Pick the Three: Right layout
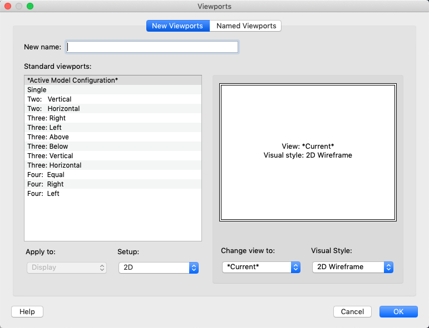This screenshot has height=328, width=429. click(47, 118)
